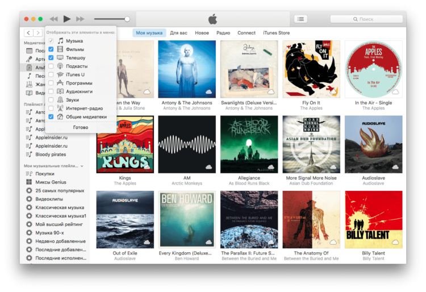
Task: Open the Allegiance album cover
Action: [249, 144]
